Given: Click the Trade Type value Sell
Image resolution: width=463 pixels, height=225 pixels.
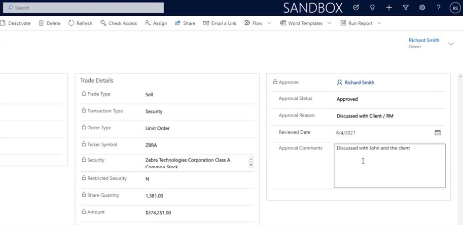Looking at the screenshot, I should tap(149, 95).
